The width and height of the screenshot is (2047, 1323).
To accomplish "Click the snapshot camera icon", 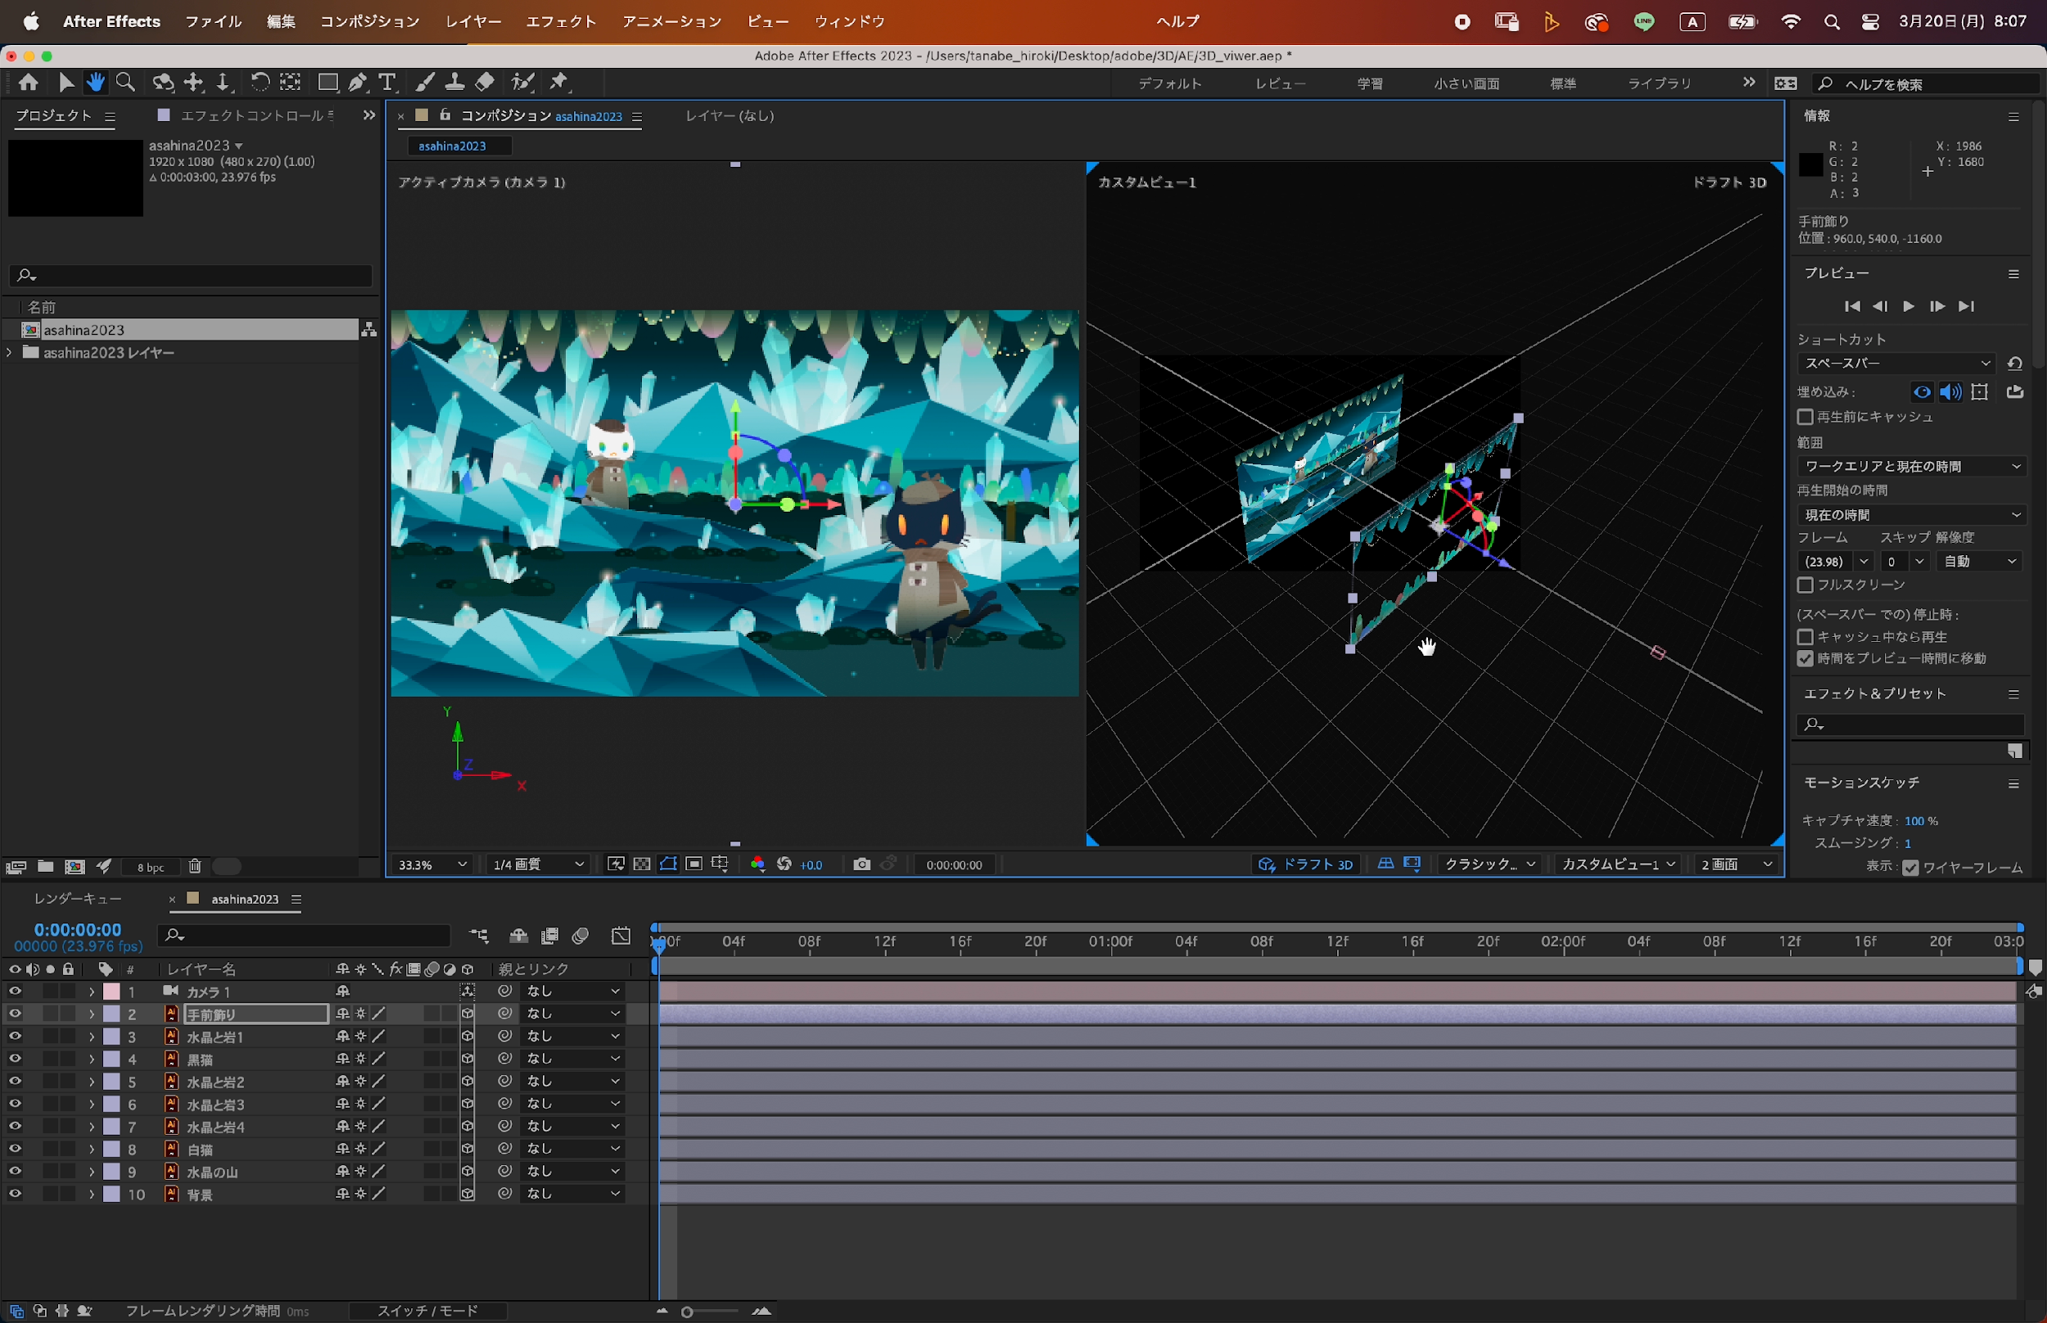I will point(861,865).
